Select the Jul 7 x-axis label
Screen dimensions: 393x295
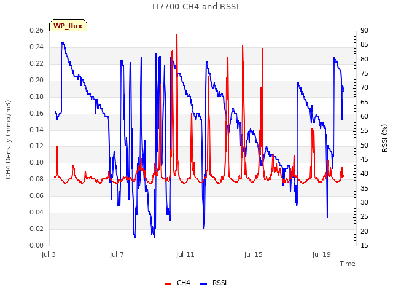click(x=117, y=254)
